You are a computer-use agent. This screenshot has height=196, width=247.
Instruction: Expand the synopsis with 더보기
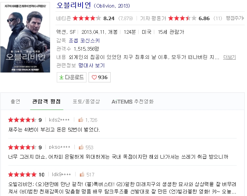(x=229, y=57)
